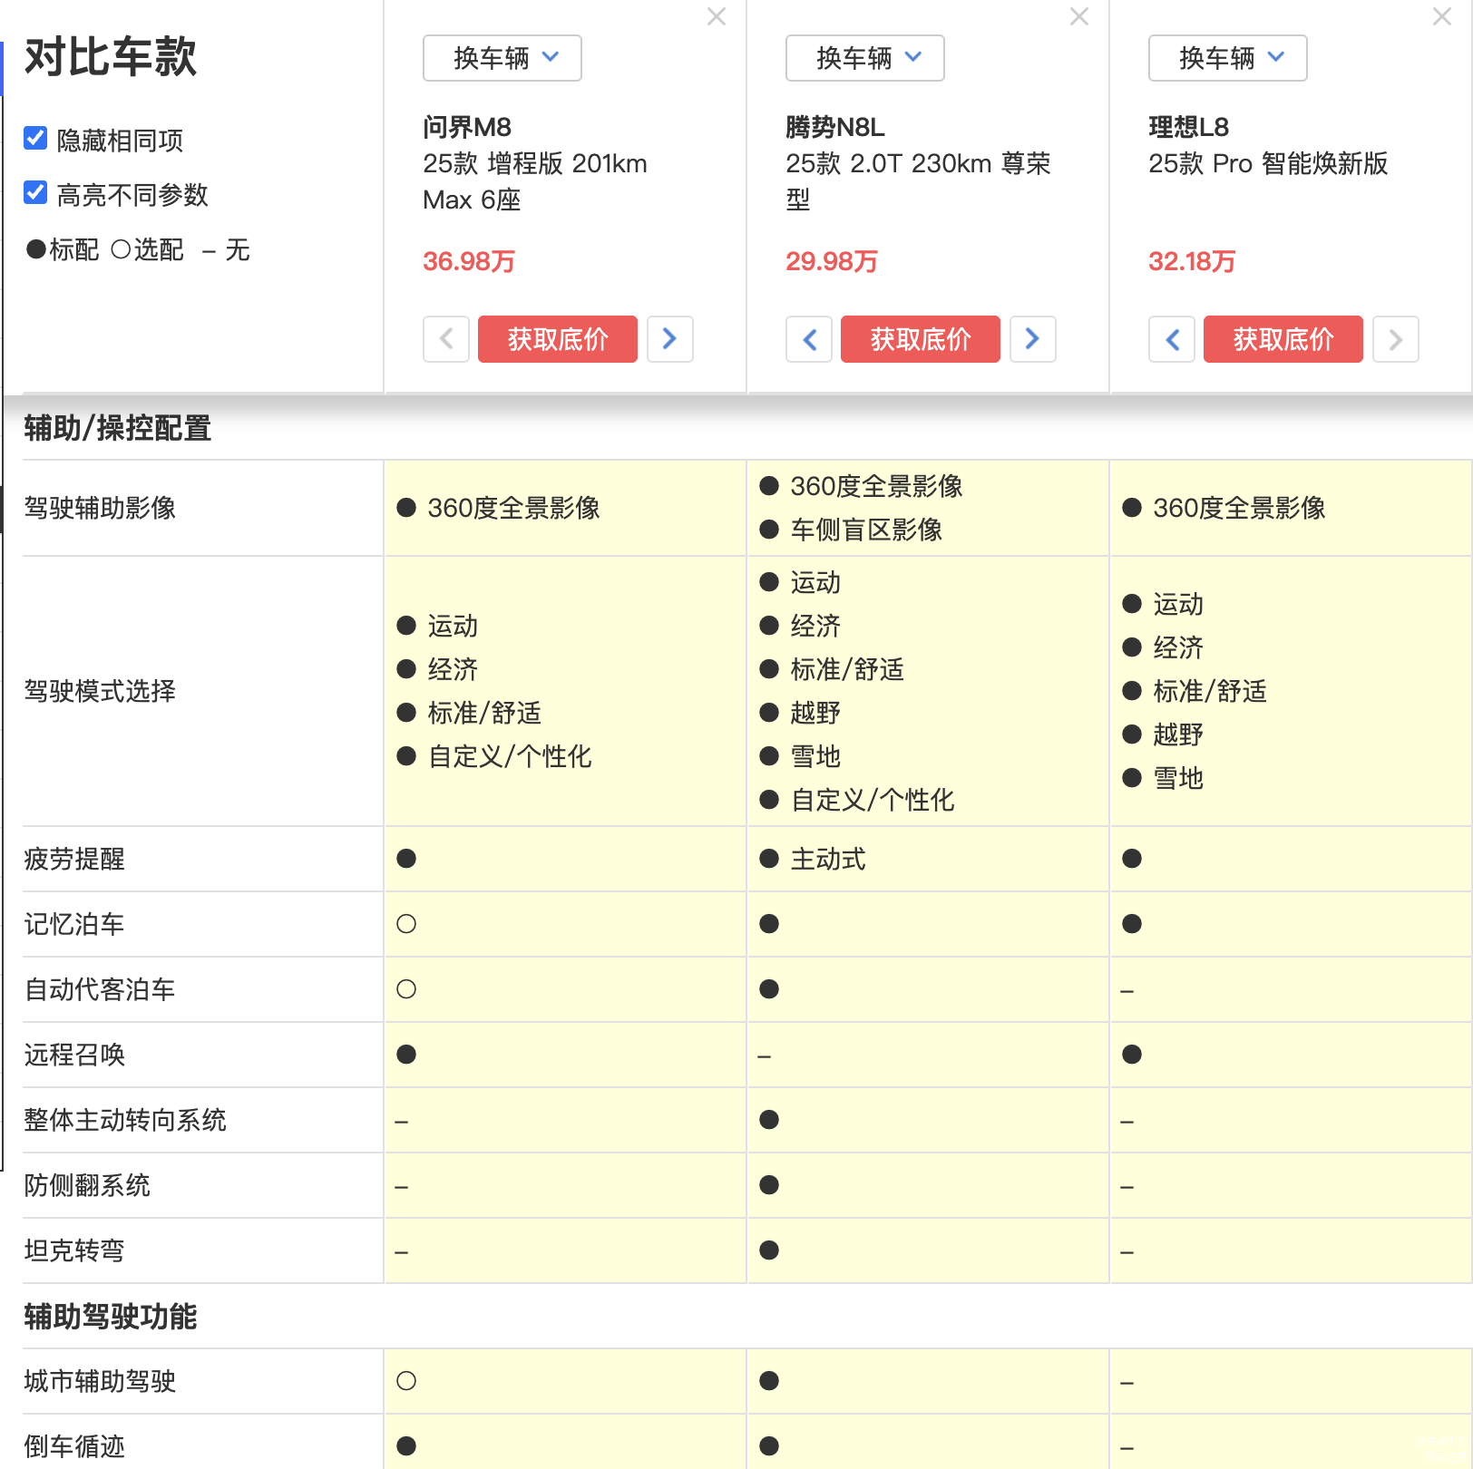Click 防侧翻系统 row label

coord(87,1185)
